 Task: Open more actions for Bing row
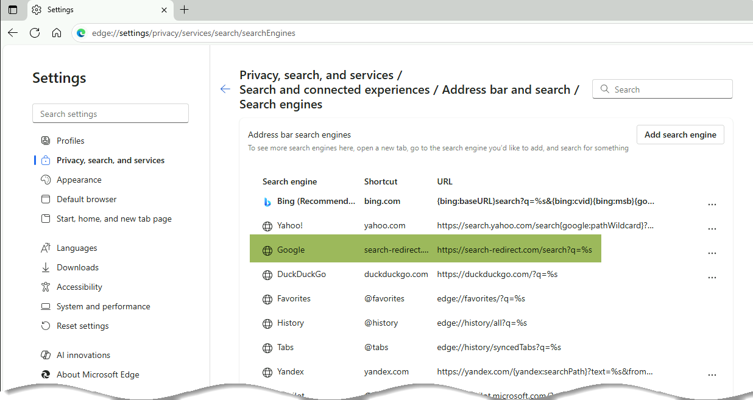pos(712,205)
